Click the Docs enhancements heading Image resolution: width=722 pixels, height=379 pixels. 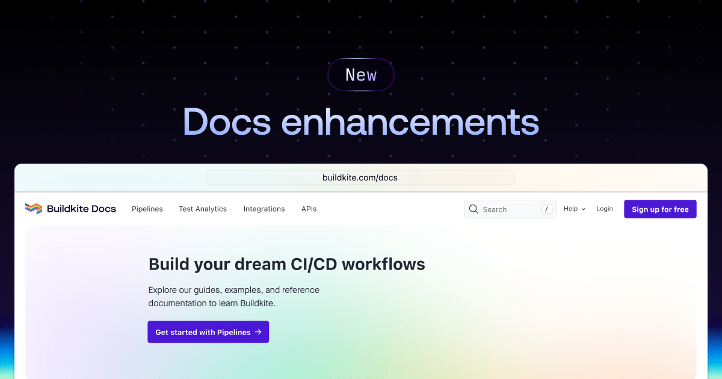(361, 122)
